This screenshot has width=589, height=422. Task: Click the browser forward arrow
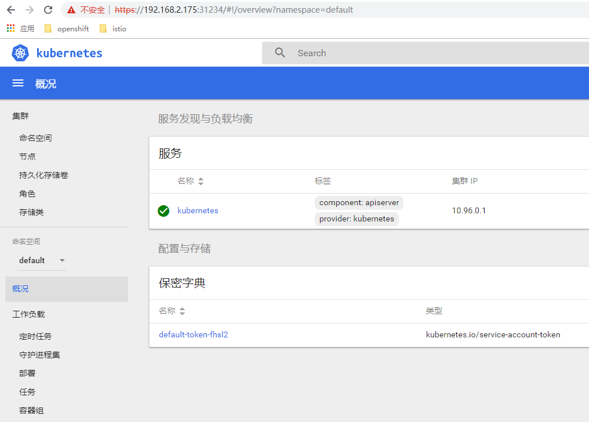pos(30,10)
